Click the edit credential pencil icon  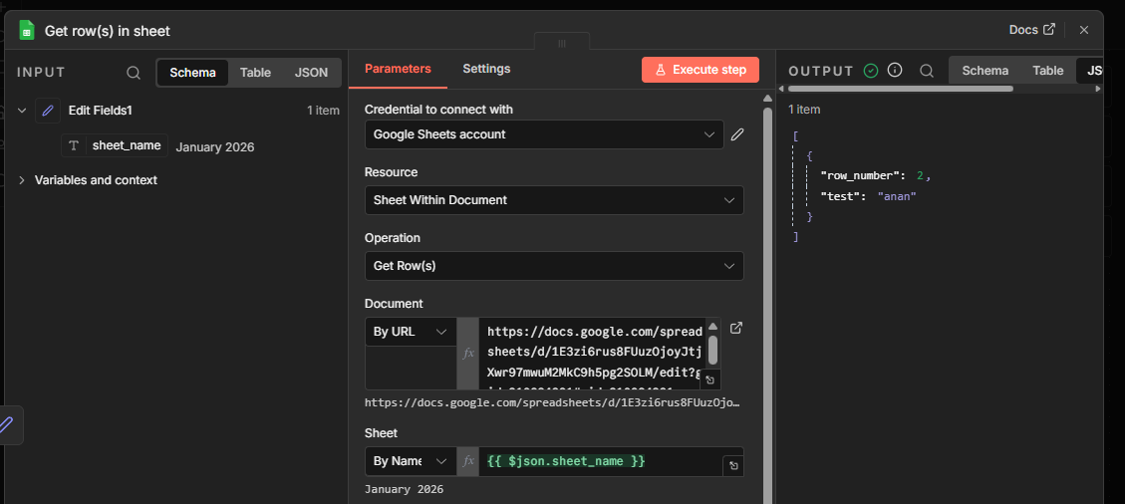coord(737,134)
